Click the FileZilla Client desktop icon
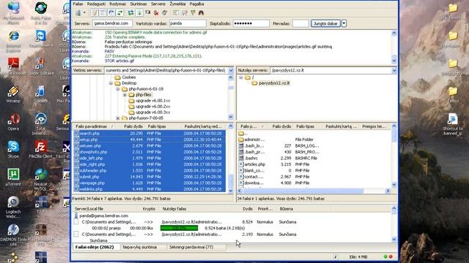The image size is (469, 263). (x=41, y=150)
